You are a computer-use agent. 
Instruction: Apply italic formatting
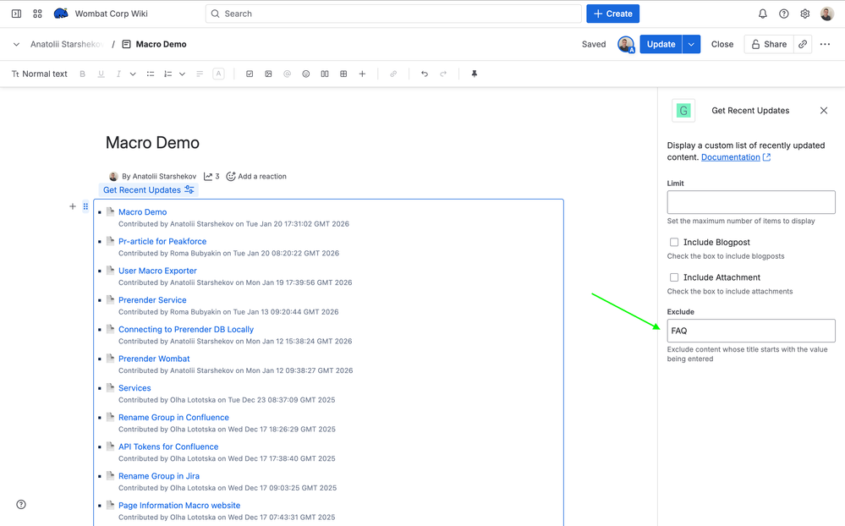118,74
